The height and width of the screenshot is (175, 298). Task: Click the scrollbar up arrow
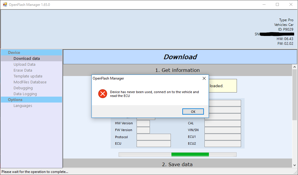pyautogui.click(x=294, y=67)
